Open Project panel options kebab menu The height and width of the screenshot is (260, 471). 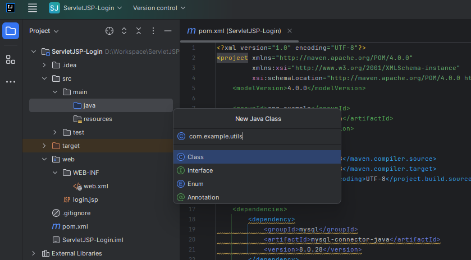pyautogui.click(x=153, y=31)
